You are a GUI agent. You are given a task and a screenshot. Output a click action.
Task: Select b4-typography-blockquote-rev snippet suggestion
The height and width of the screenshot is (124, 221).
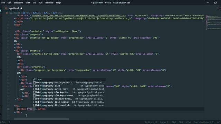tap(69, 95)
